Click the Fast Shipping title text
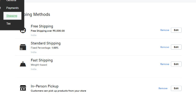Viewport: 196px width, 104px height. [x=42, y=60]
